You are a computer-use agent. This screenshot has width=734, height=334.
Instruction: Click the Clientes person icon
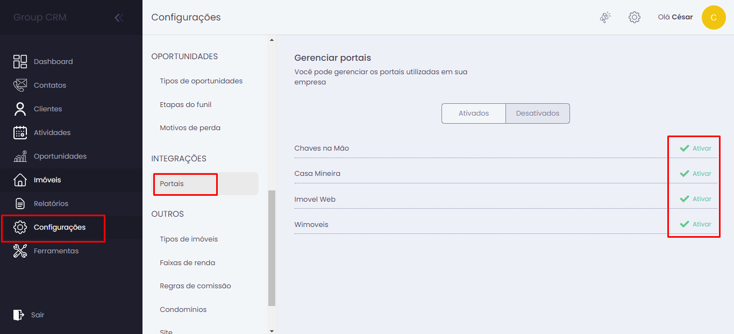20,109
